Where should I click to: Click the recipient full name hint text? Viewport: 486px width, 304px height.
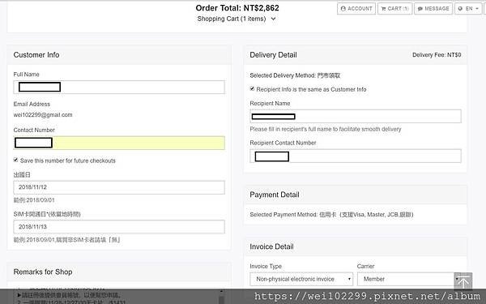pyautogui.click(x=326, y=129)
